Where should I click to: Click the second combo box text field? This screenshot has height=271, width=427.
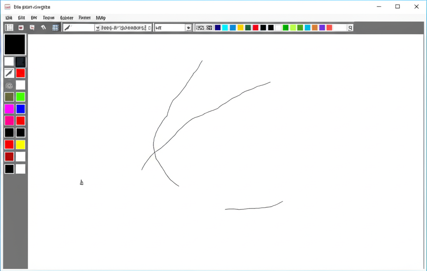tap(170, 28)
